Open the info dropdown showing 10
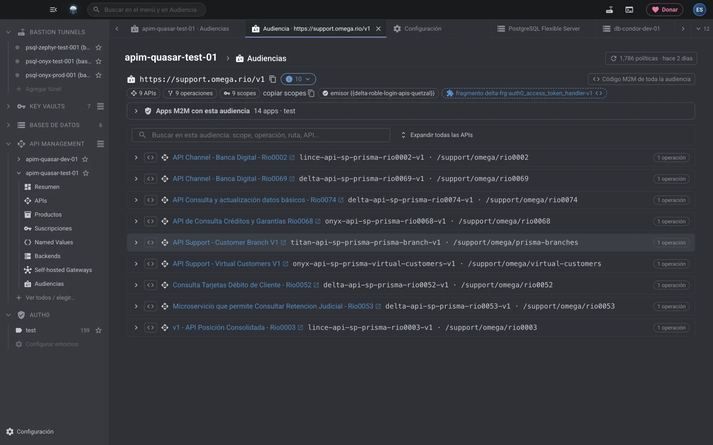This screenshot has width=713, height=445. (298, 79)
